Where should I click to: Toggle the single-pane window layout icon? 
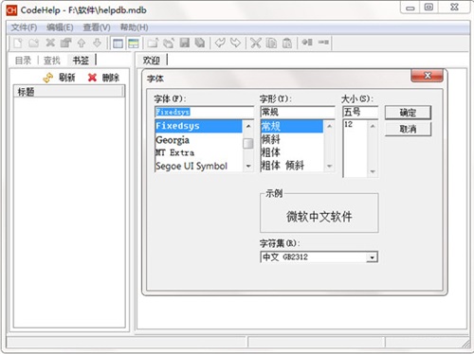(118, 44)
